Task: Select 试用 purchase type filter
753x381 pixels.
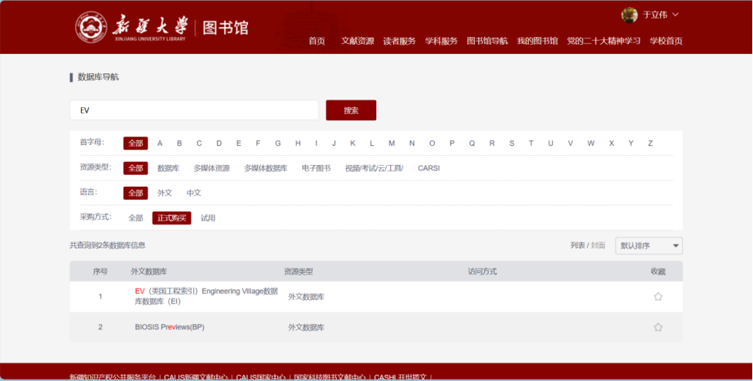Action: pyautogui.click(x=208, y=217)
